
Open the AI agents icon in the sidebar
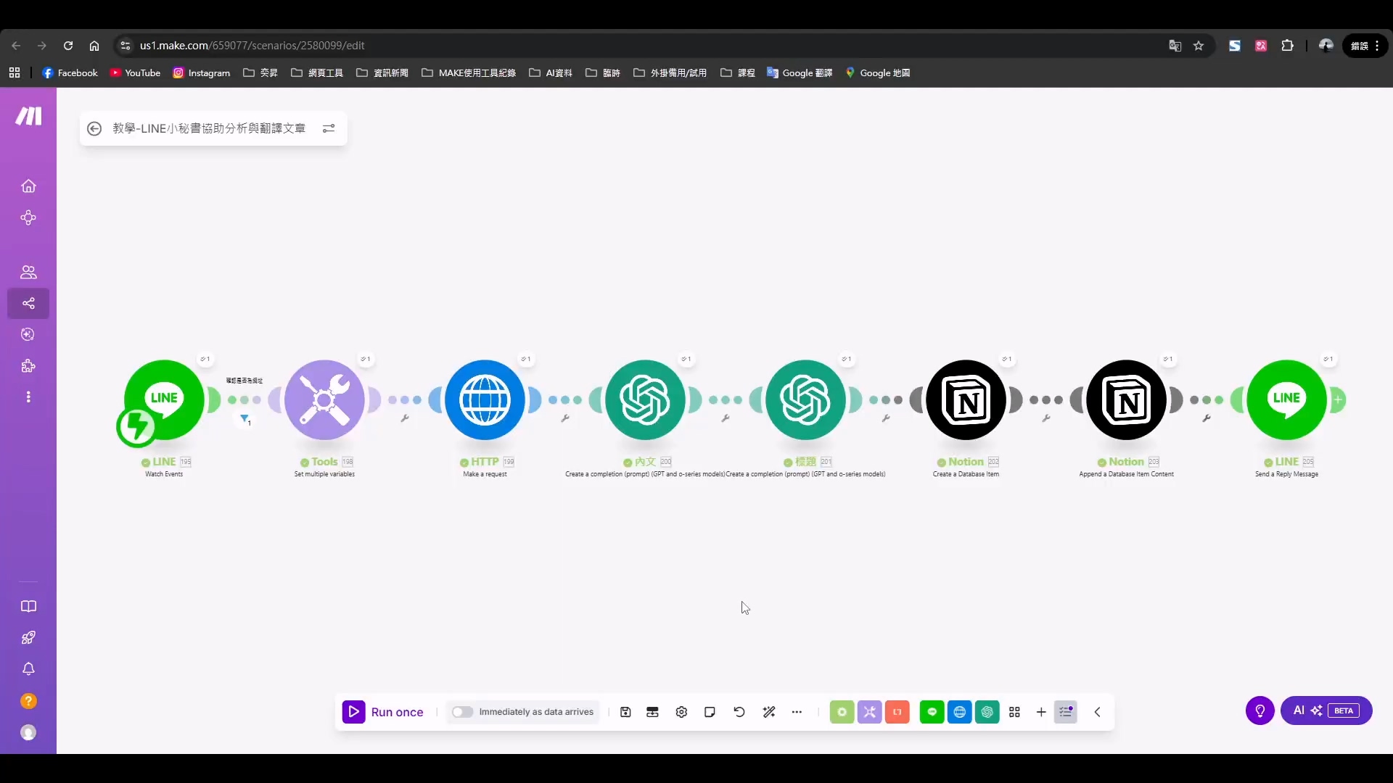click(28, 218)
